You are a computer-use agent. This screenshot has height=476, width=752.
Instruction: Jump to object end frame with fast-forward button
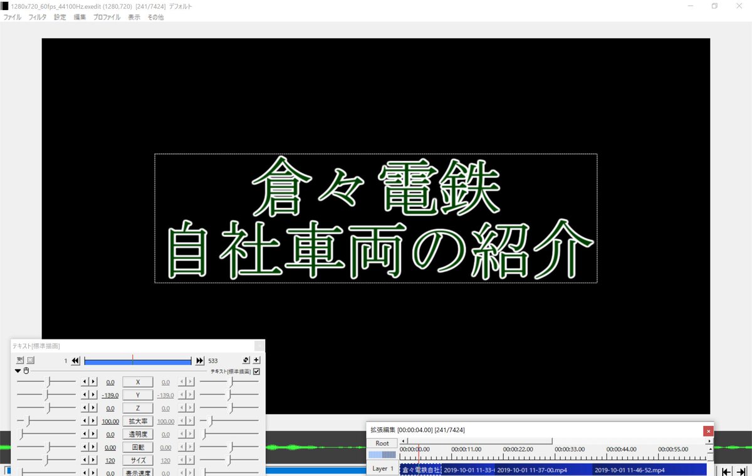point(200,361)
